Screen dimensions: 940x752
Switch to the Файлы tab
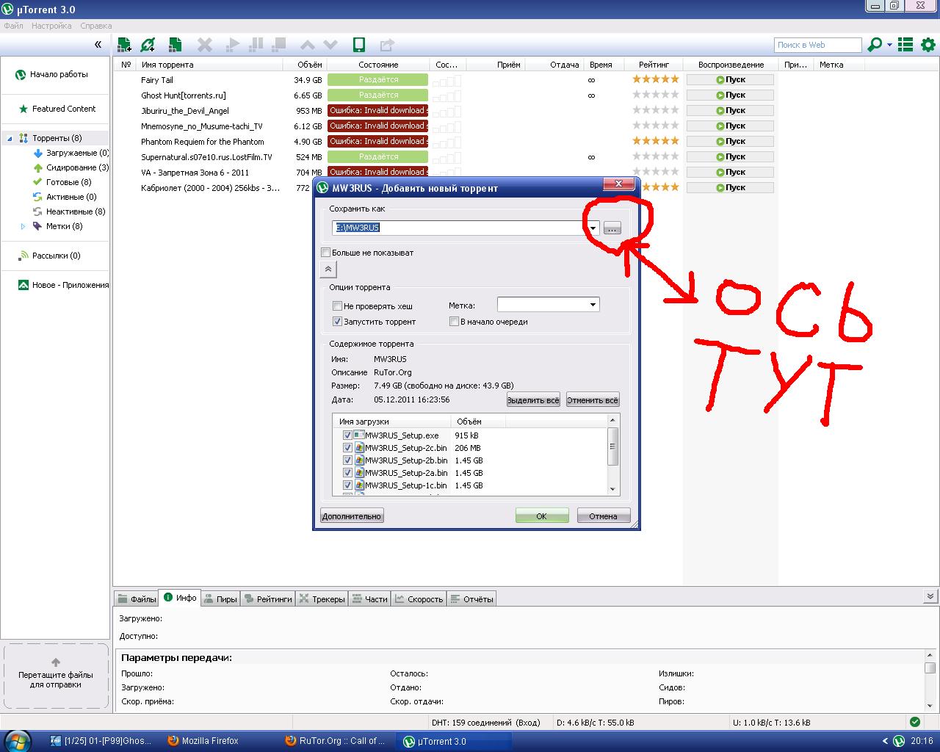[137, 599]
